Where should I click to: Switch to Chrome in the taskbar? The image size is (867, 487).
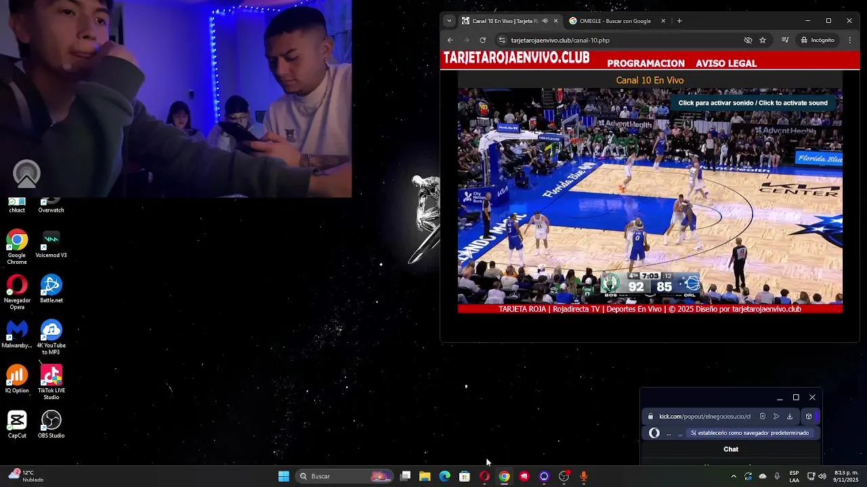coord(504,476)
